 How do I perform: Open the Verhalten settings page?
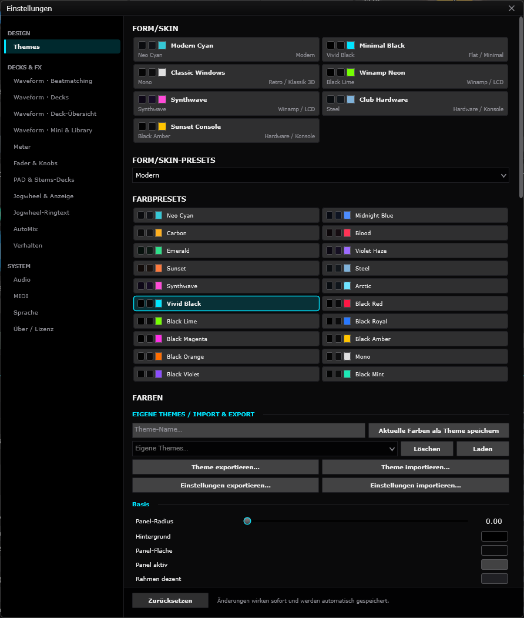(x=62, y=246)
